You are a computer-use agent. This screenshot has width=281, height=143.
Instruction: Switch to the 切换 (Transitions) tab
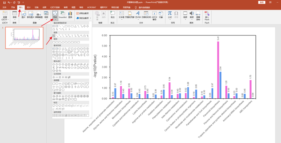click(x=37, y=7)
